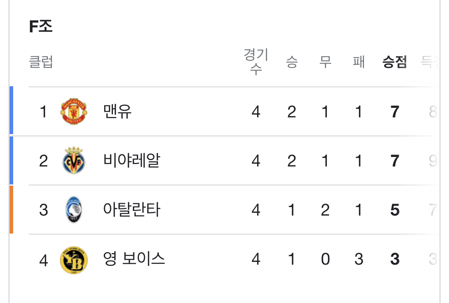This screenshot has height=303, width=449.
Task: Click the 경기수 column header
Action: click(x=256, y=61)
